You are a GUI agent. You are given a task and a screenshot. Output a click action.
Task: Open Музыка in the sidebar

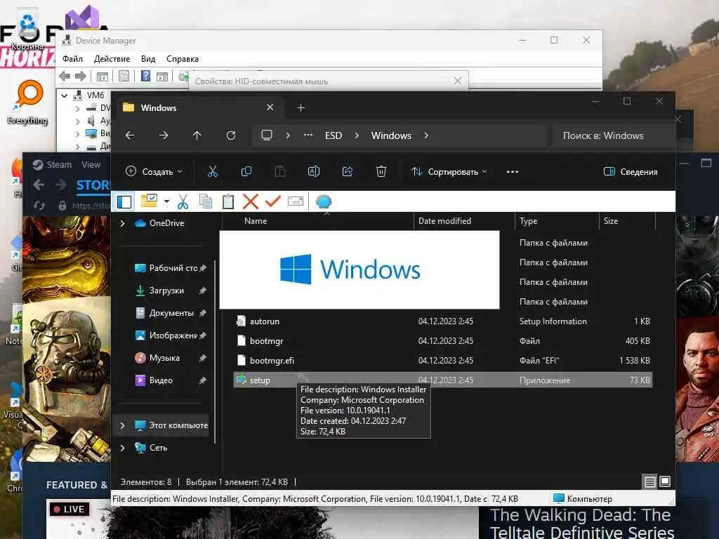coord(170,358)
